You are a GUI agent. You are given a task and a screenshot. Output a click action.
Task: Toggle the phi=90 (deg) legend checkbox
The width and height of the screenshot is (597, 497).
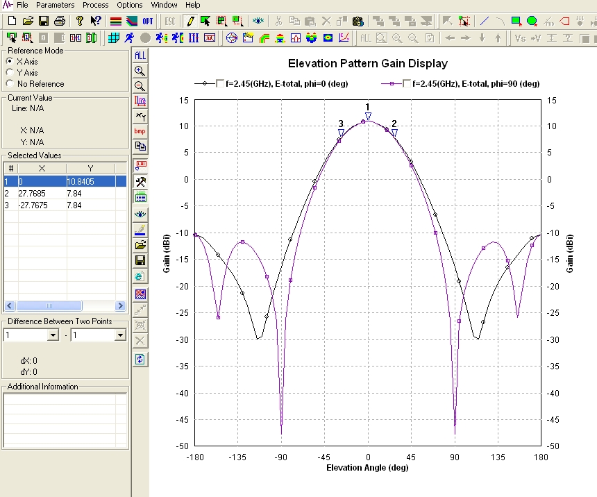[405, 83]
